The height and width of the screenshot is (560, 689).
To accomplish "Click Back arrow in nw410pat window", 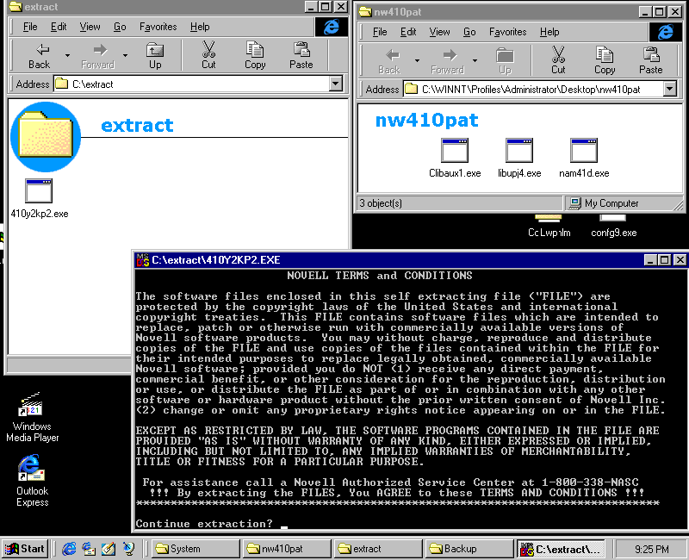I will tap(392, 55).
